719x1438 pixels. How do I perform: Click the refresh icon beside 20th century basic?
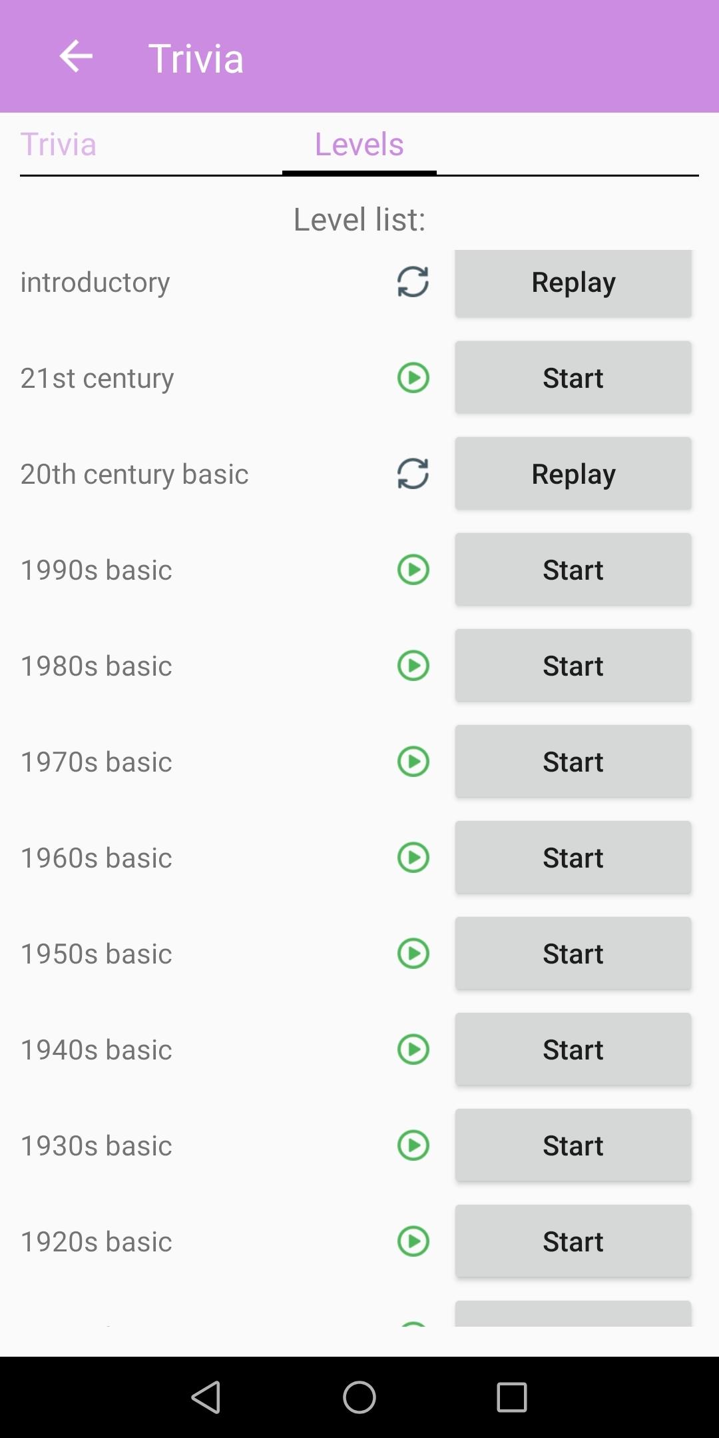[x=413, y=474]
